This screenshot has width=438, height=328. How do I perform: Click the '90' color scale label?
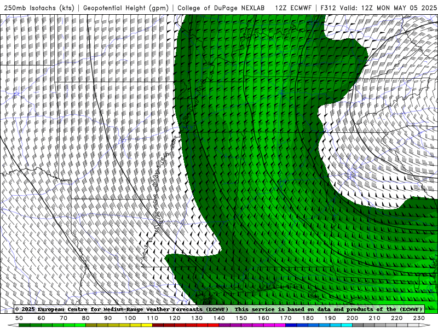pyautogui.click(x=108, y=318)
